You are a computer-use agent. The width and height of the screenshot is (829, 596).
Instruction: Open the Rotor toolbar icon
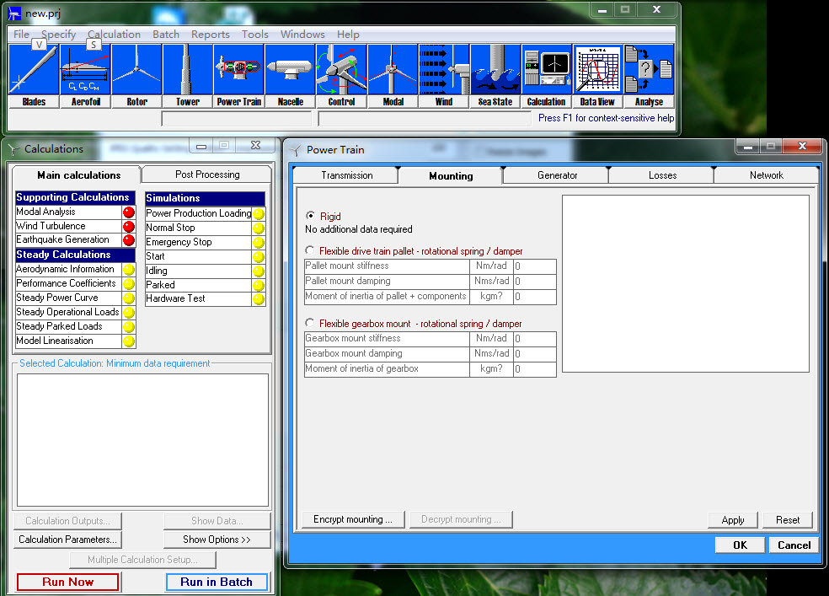point(136,76)
